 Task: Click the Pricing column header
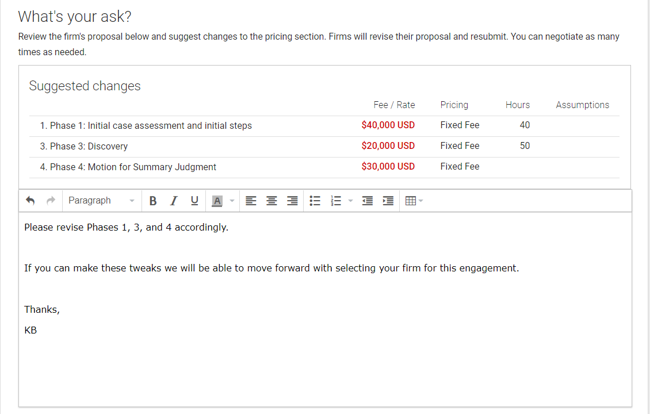point(454,105)
